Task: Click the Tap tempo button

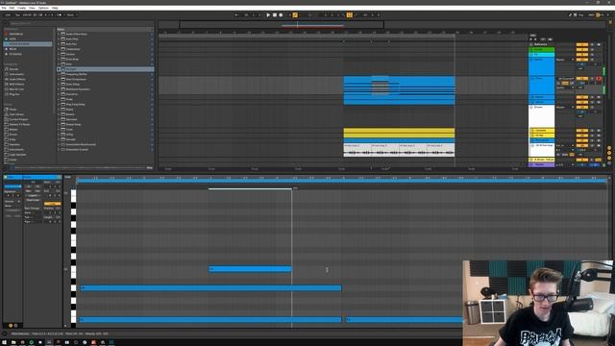Action: point(17,15)
